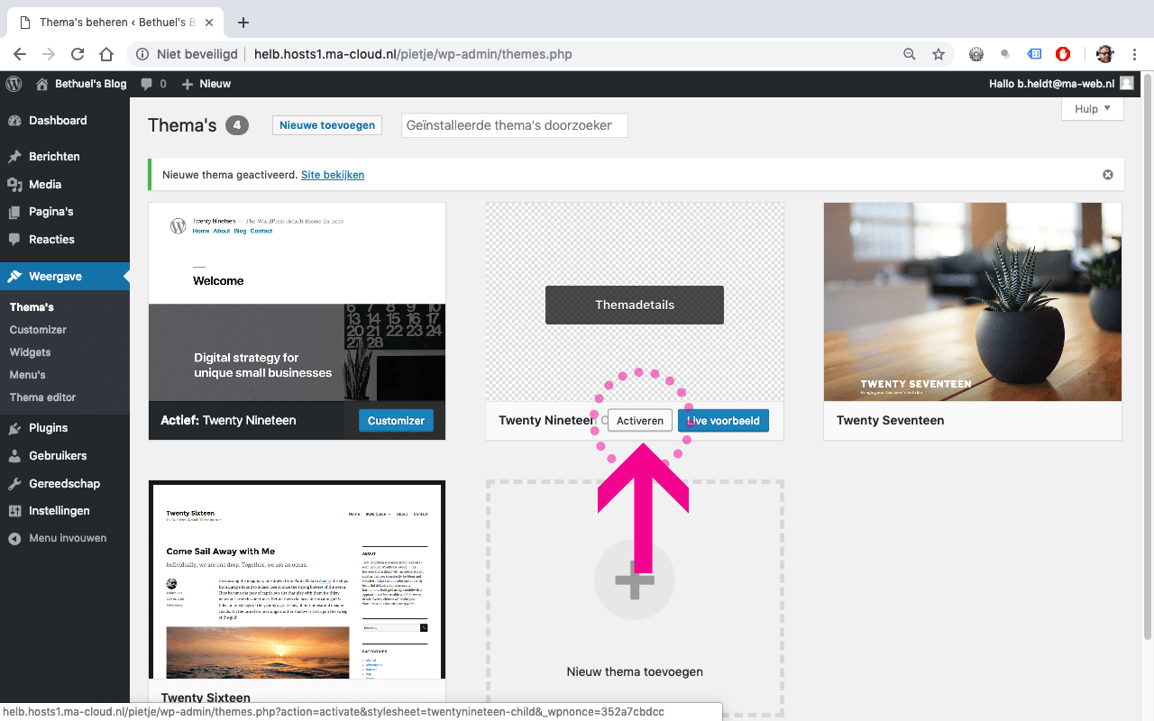Open user account Hallo b.heldt@ma-web.nl

[x=1061, y=84]
